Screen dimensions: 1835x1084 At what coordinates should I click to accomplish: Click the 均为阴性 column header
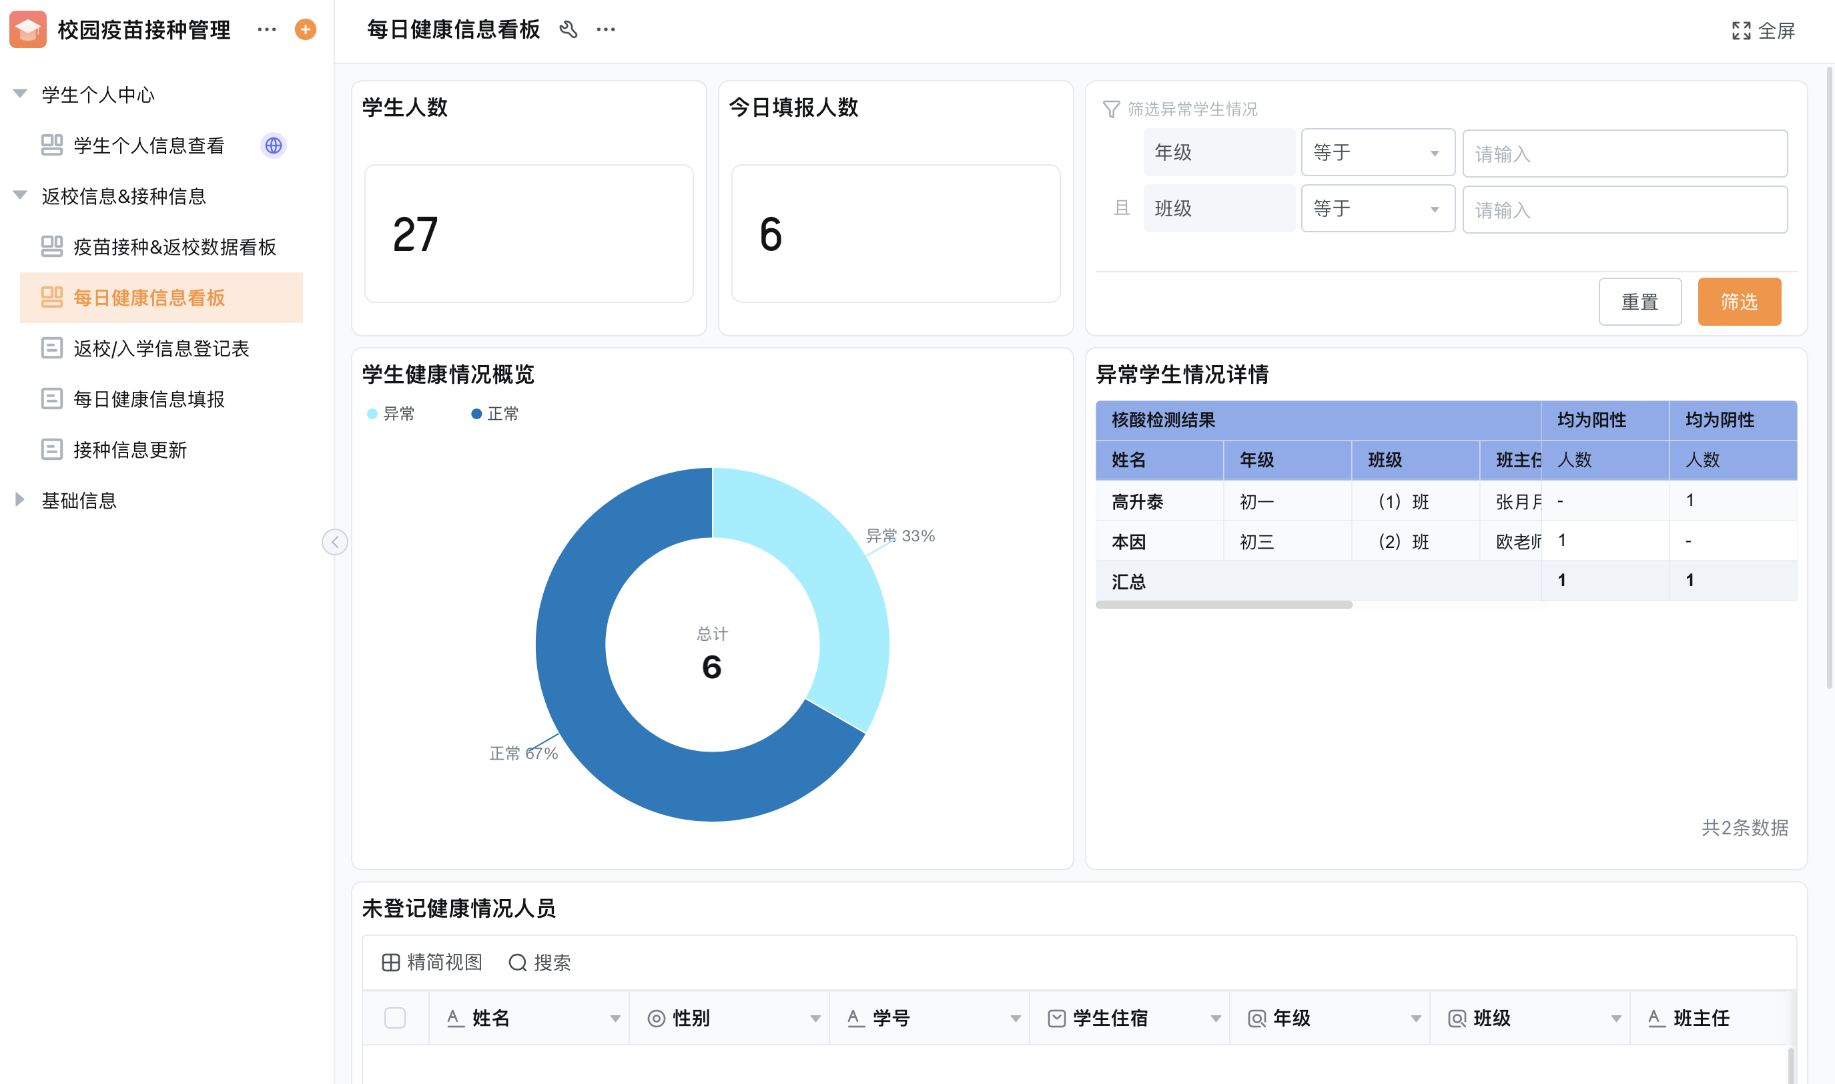tap(1733, 420)
